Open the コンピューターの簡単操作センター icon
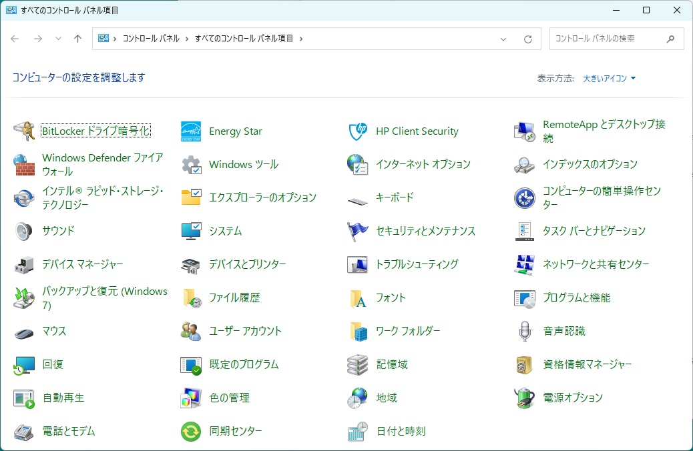 (525, 197)
